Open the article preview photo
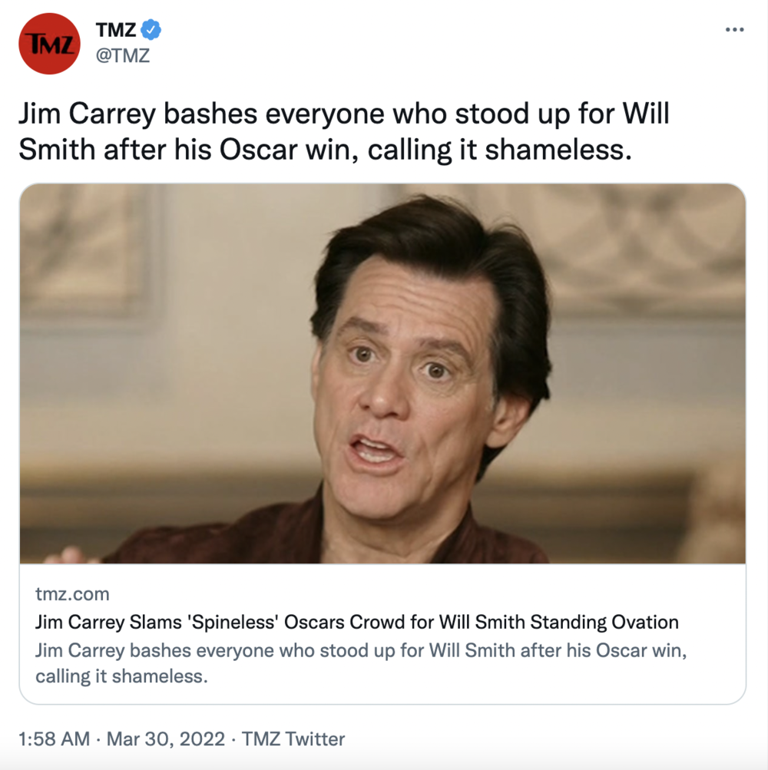 (382, 373)
